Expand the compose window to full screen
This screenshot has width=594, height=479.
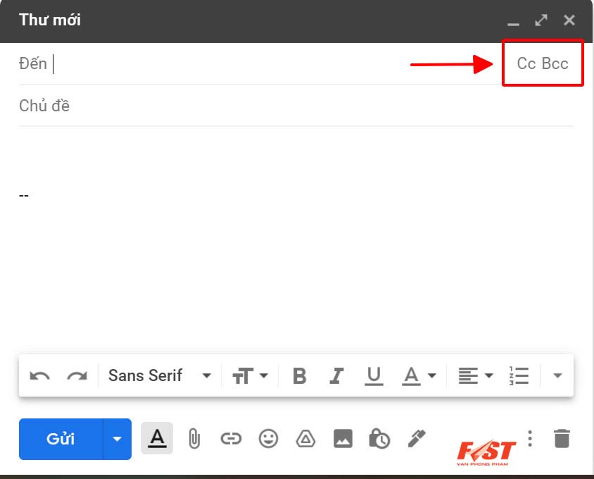point(541,20)
